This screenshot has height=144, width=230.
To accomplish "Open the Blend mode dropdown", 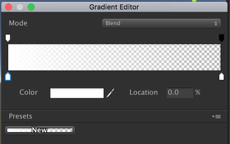I will [x=161, y=23].
